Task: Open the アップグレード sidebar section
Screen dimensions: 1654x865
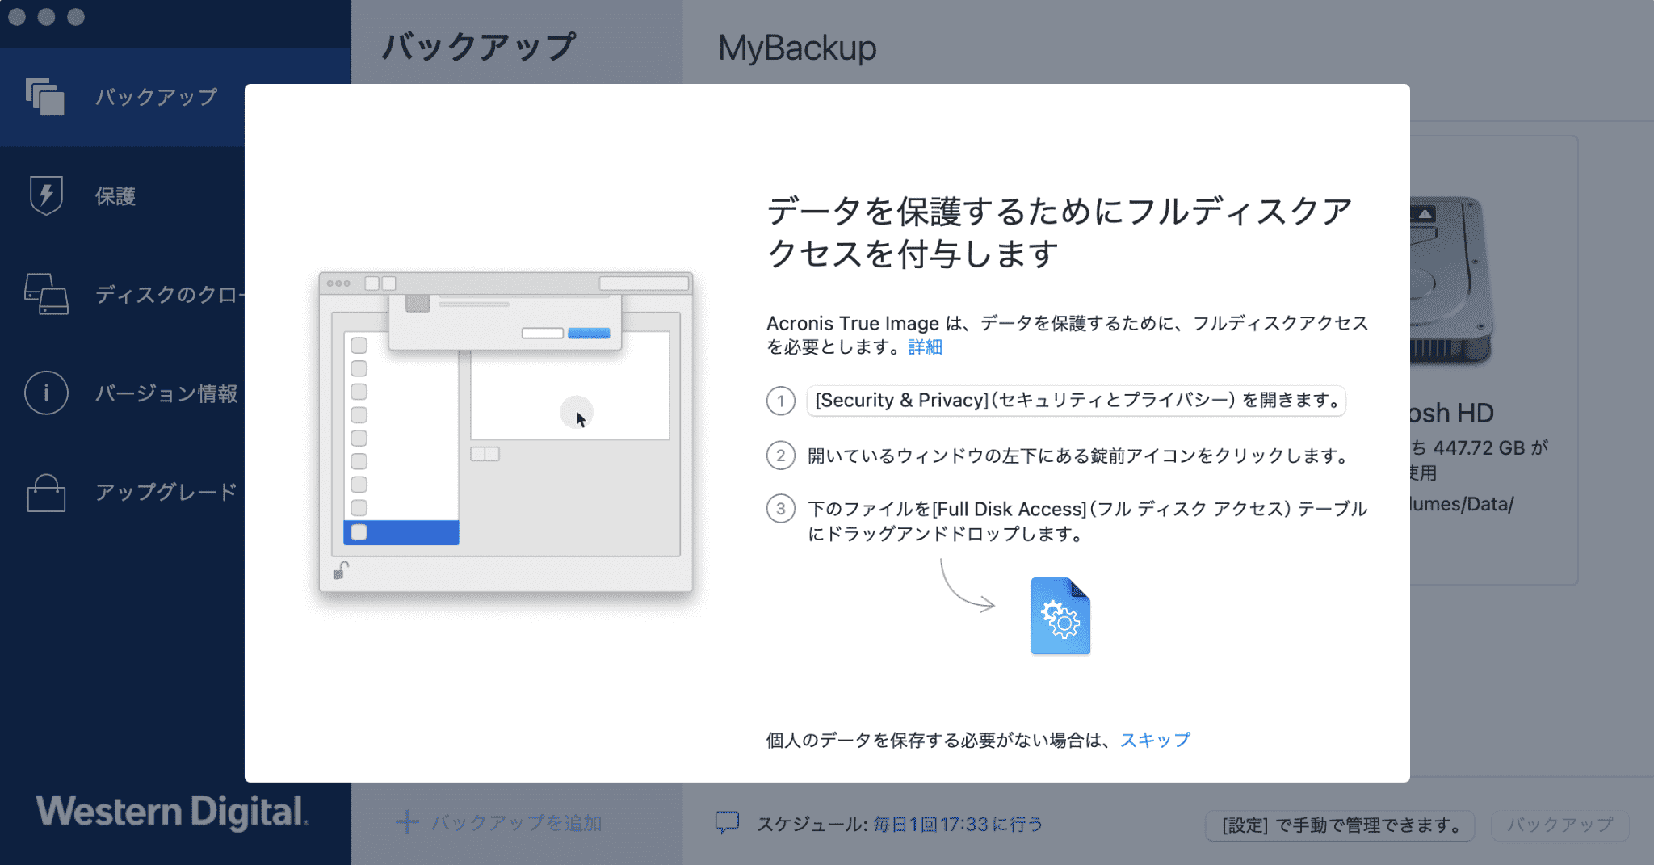Action: pyautogui.click(x=122, y=492)
